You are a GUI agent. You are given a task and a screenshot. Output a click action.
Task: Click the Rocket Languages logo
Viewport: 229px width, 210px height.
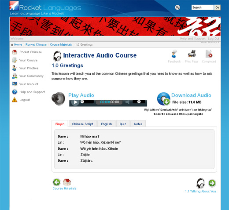point(45,8)
